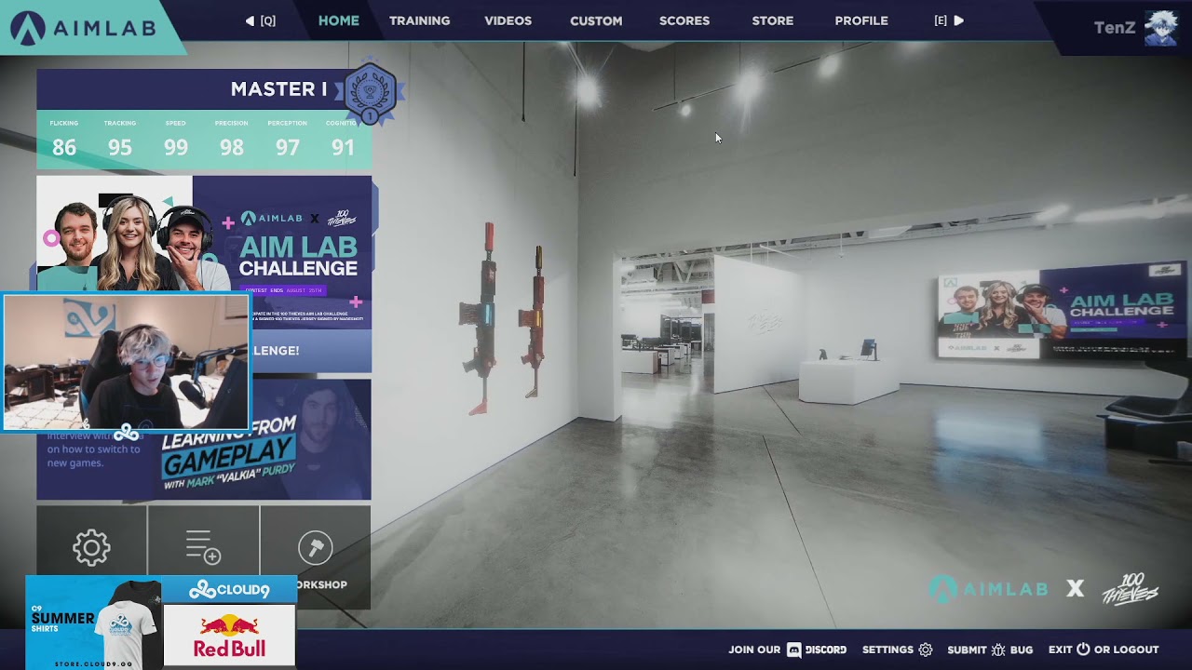Image resolution: width=1192 pixels, height=670 pixels.
Task: Click the Aimlab logo
Action: point(84,28)
